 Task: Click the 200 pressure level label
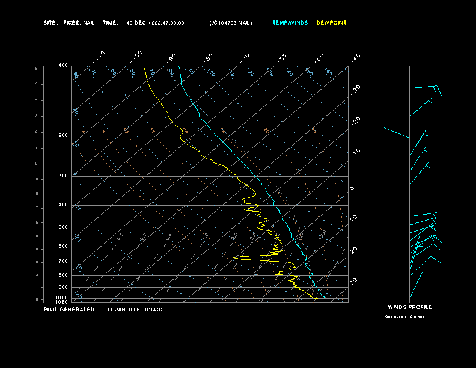tap(63, 136)
